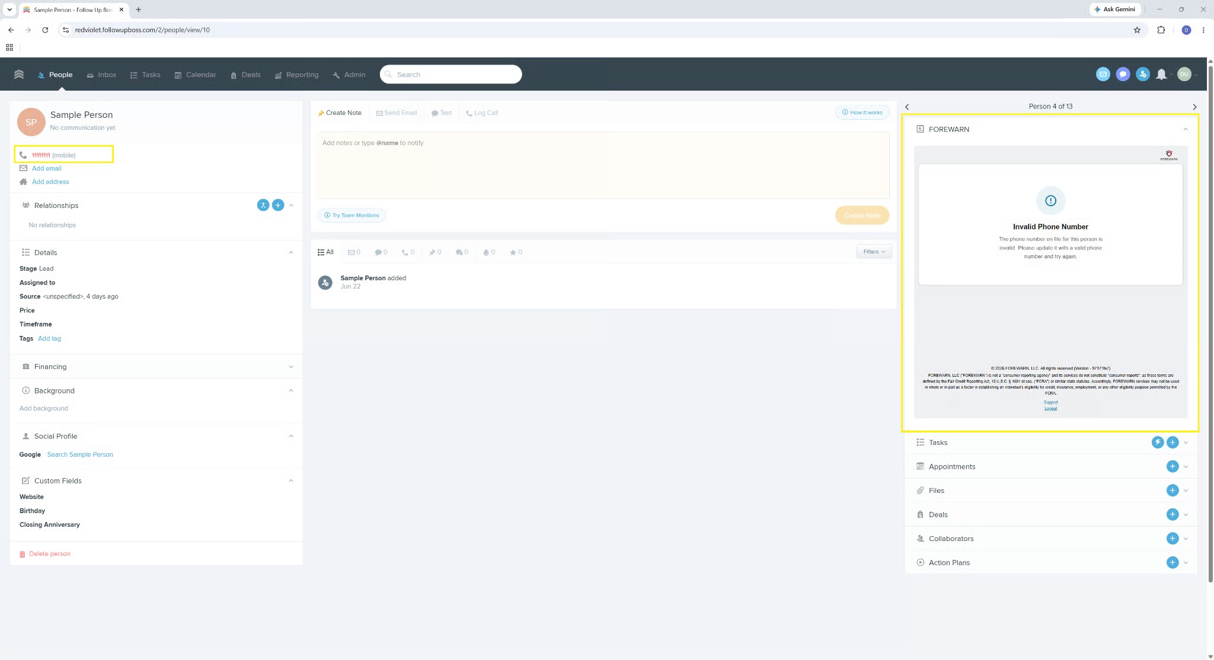Filter timeline by calls icon

[x=408, y=252]
